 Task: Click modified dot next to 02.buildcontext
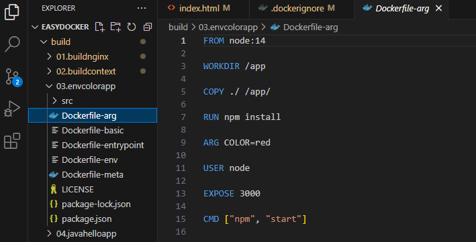[x=143, y=71]
